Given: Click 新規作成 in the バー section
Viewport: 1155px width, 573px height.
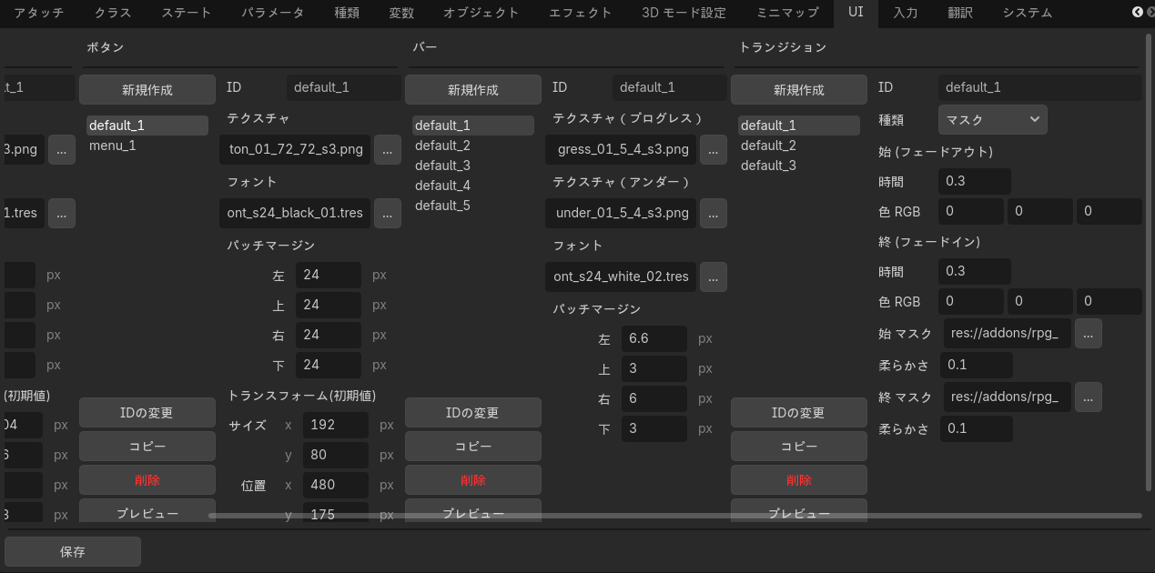Looking at the screenshot, I should click(473, 89).
